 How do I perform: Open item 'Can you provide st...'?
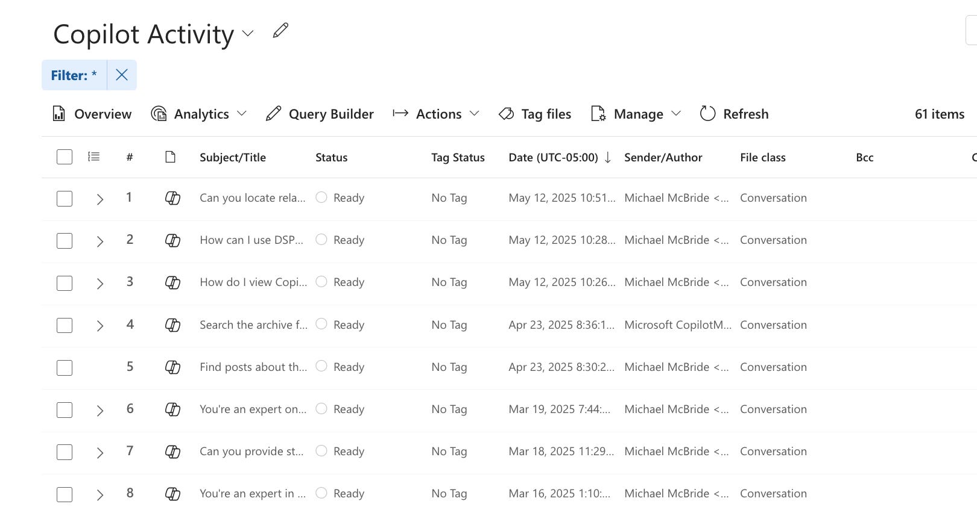pos(251,452)
